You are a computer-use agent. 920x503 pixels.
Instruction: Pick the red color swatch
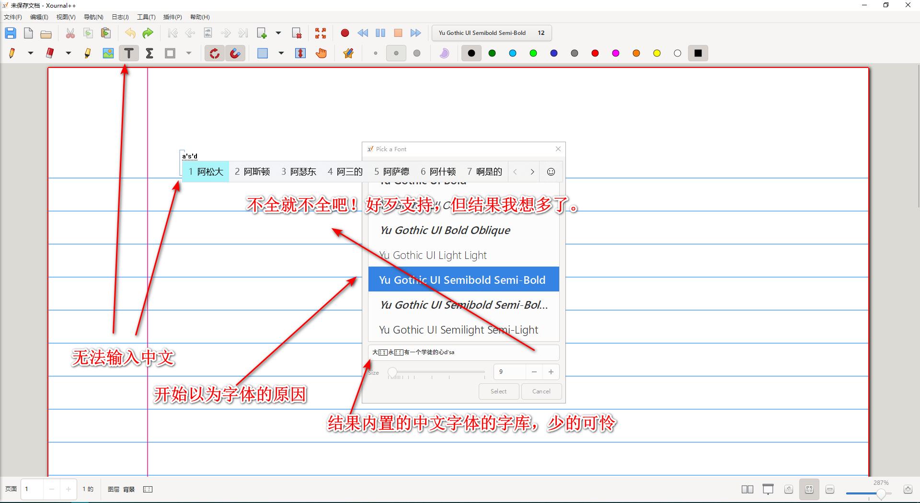tap(595, 53)
